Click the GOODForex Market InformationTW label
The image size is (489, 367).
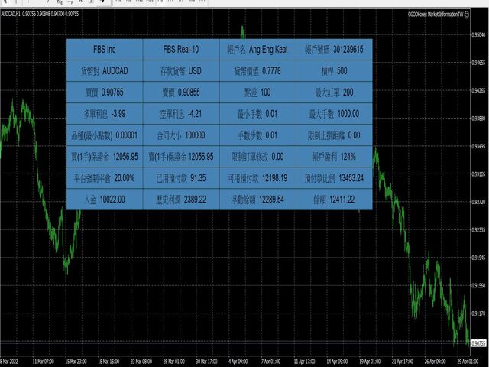(x=436, y=15)
